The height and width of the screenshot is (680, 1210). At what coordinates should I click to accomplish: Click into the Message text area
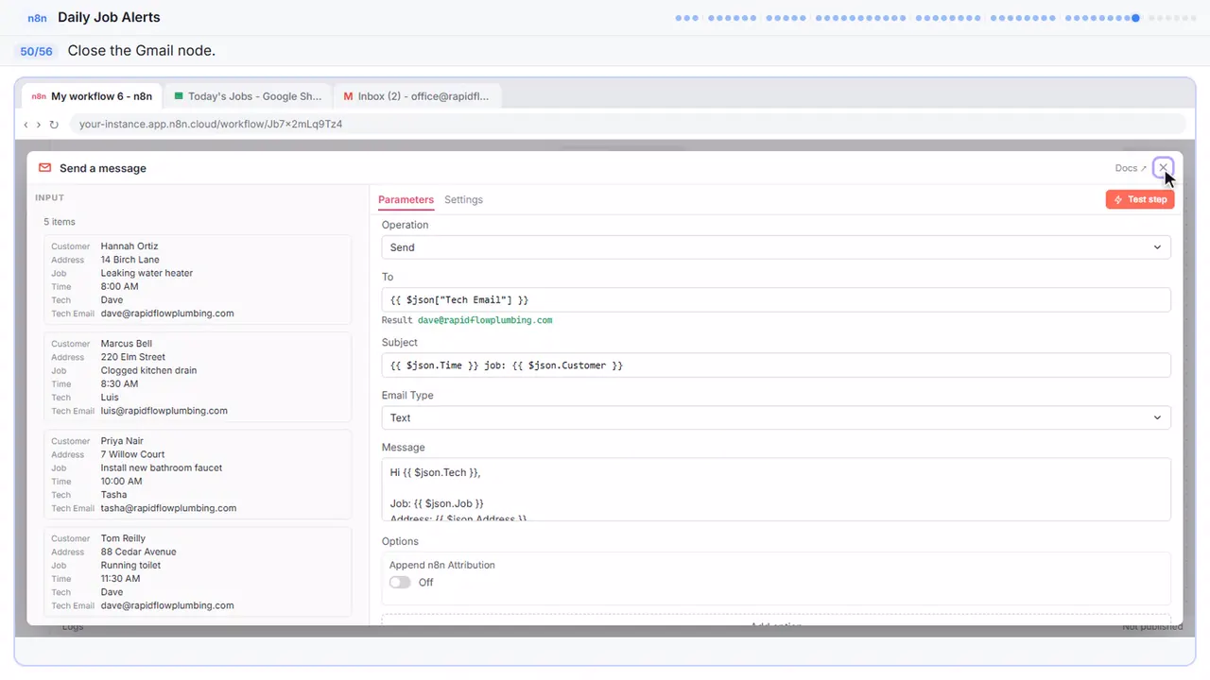tap(776, 489)
